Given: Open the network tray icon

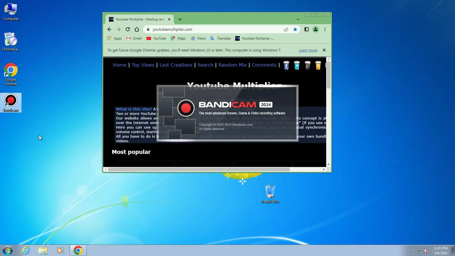Looking at the screenshot, I should pyautogui.click(x=419, y=251).
